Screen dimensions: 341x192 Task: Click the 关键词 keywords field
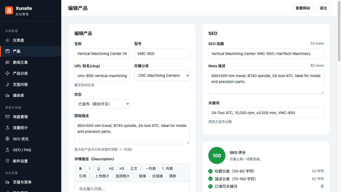click(266, 113)
